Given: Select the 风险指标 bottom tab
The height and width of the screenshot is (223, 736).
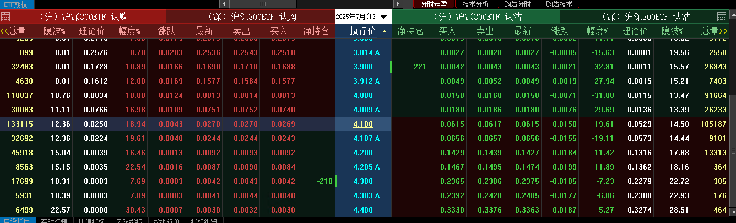Looking at the screenshot, I should click(129, 220).
